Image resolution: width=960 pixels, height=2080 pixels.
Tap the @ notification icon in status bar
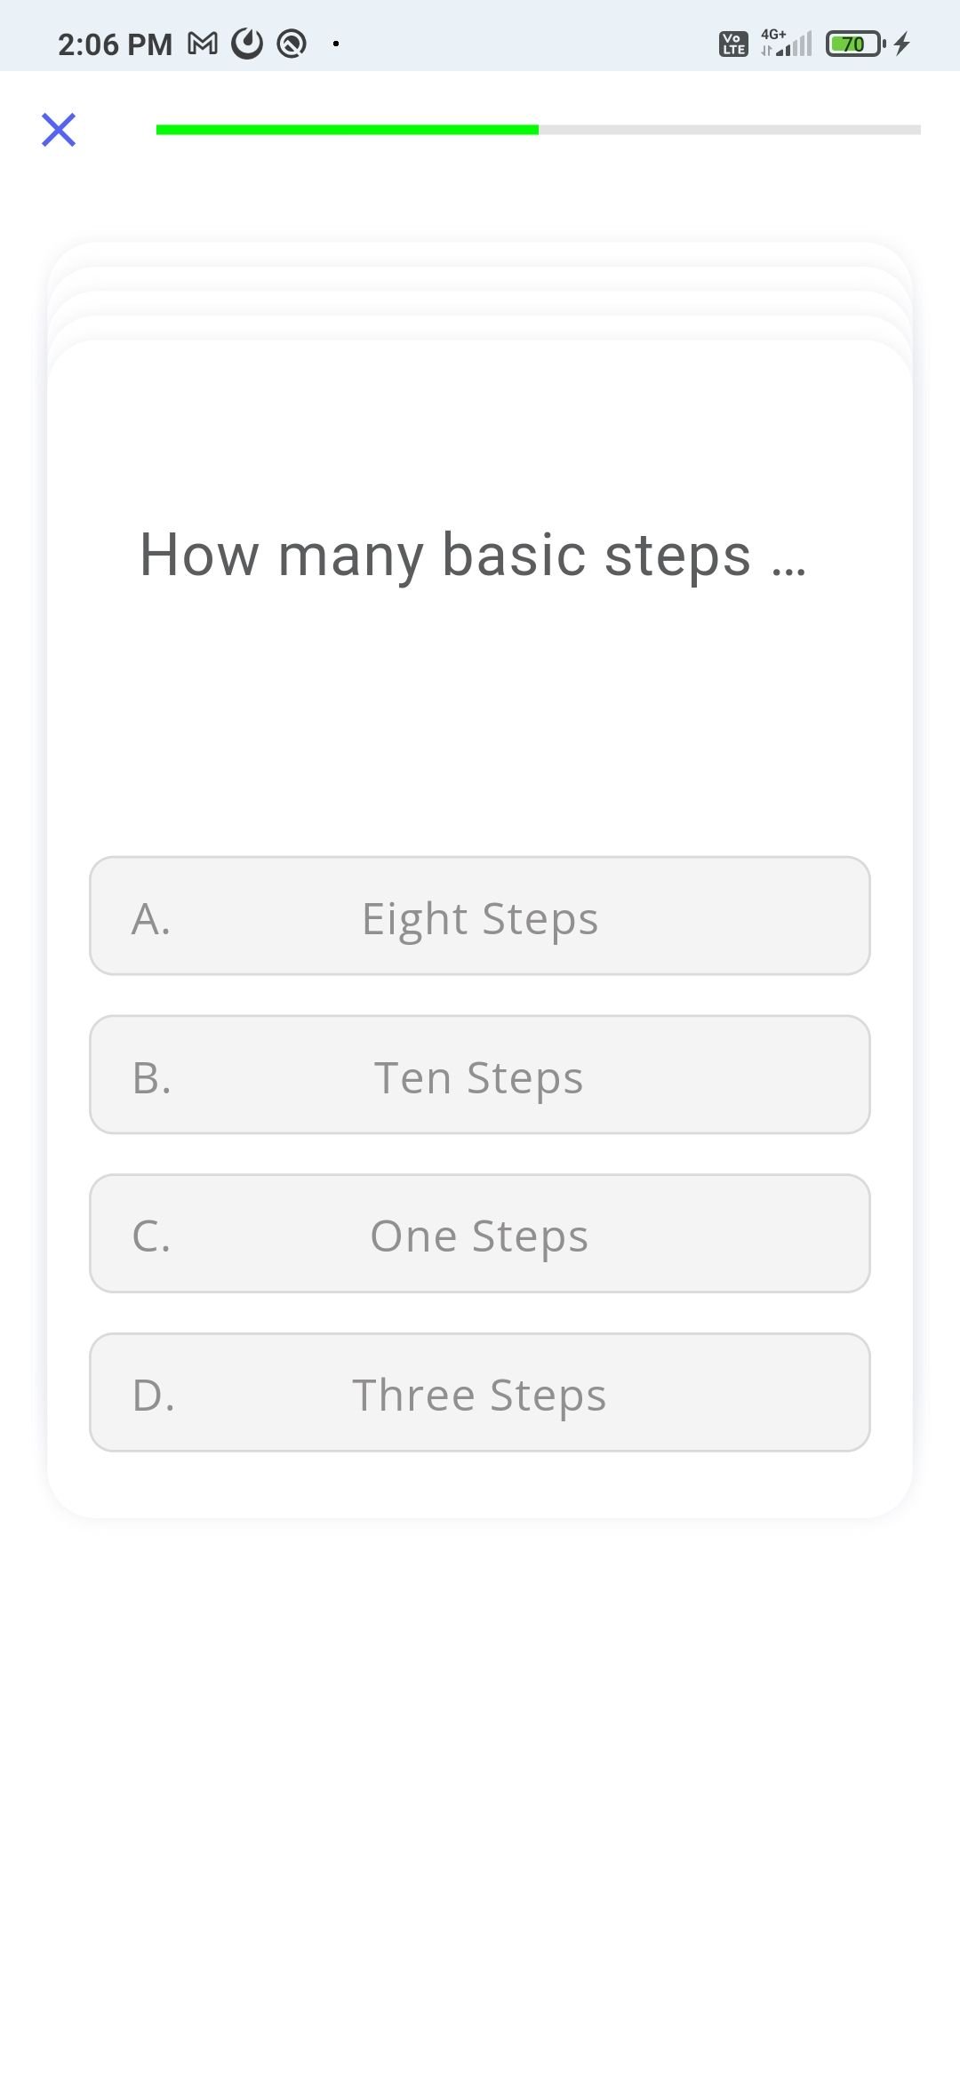point(292,44)
